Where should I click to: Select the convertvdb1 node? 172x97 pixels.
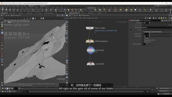[91, 64]
